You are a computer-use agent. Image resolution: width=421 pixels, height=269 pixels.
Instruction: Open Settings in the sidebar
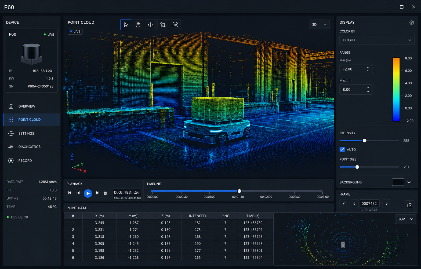coord(31,133)
